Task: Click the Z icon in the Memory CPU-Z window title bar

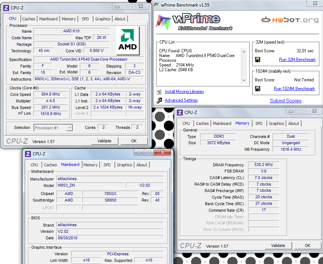Action: (x=179, y=113)
